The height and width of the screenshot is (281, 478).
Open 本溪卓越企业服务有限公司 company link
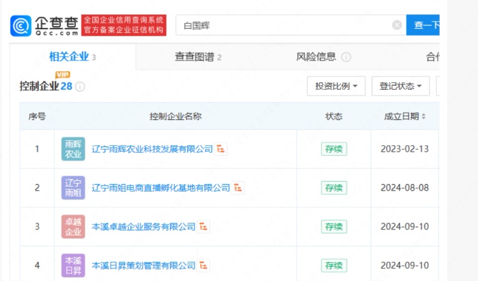(143, 227)
